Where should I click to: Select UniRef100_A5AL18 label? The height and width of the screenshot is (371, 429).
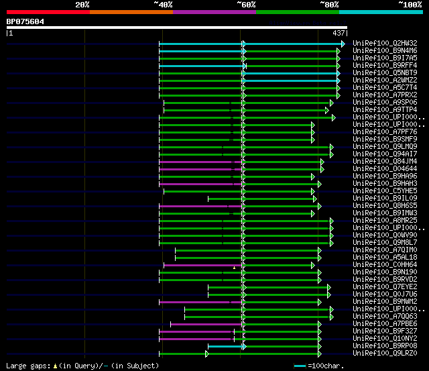tap(385, 258)
